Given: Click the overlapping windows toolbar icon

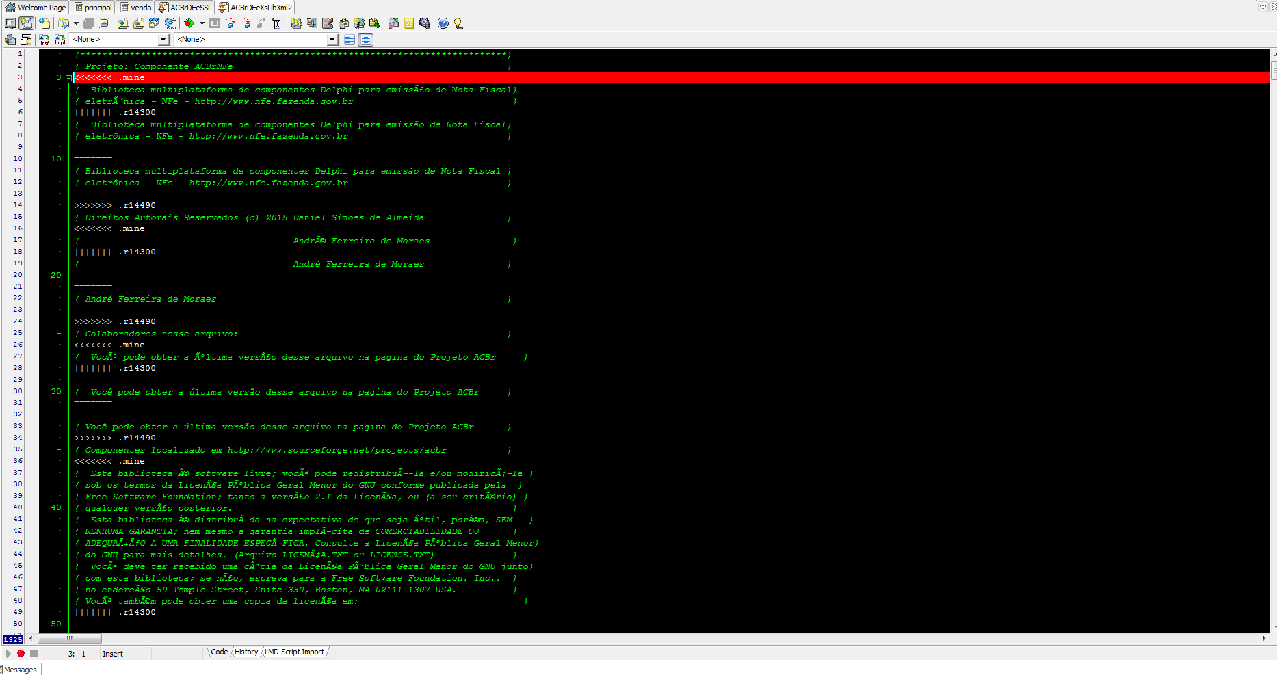Looking at the screenshot, I should tap(312, 23).
